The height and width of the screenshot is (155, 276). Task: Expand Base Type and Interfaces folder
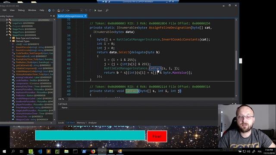[10, 38]
